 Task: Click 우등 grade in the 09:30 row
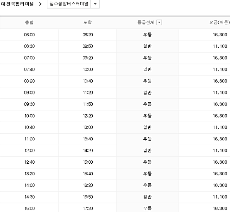(147, 104)
